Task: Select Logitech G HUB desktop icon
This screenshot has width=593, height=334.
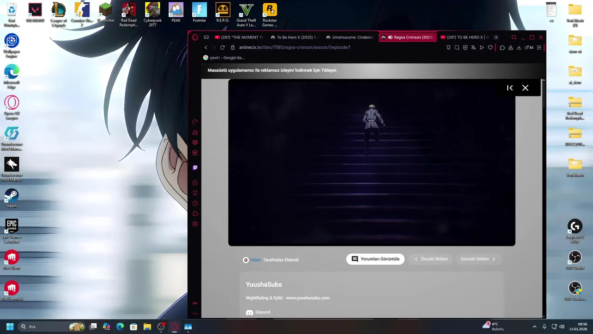Action: coord(575,231)
